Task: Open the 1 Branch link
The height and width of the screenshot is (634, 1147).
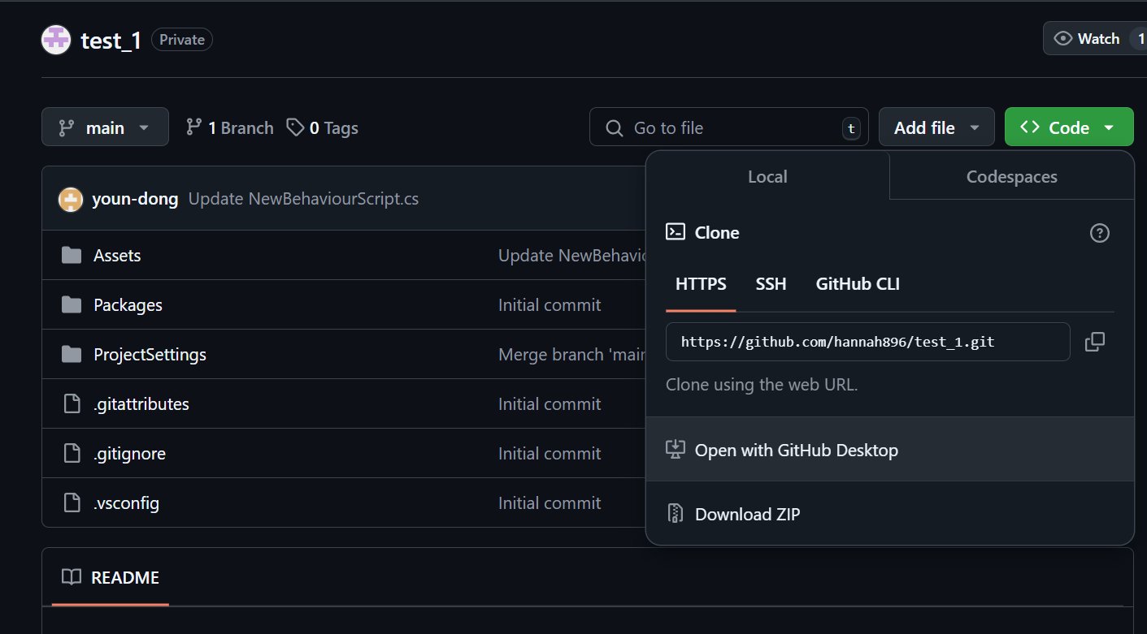Action: pos(230,127)
